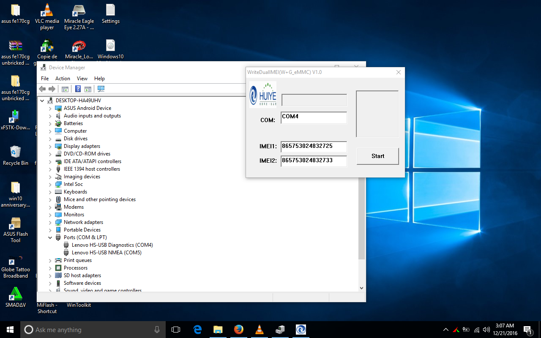Launch Microsoft Edge from taskbar
This screenshot has height=338, width=541.
tap(197, 330)
